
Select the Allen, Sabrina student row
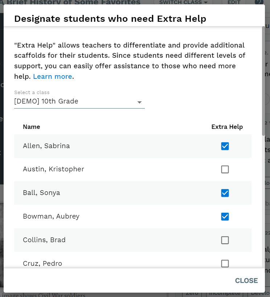tap(133, 146)
